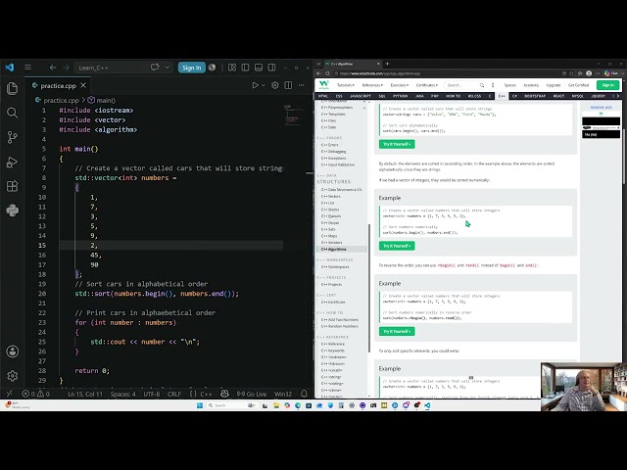Reload the browser page

point(327,73)
